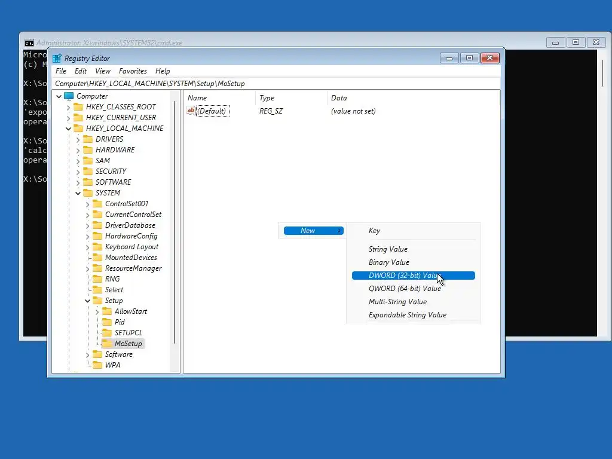This screenshot has width=612, height=459.
Task: Choose Expandable String Value in submenu
Action: 414,315
